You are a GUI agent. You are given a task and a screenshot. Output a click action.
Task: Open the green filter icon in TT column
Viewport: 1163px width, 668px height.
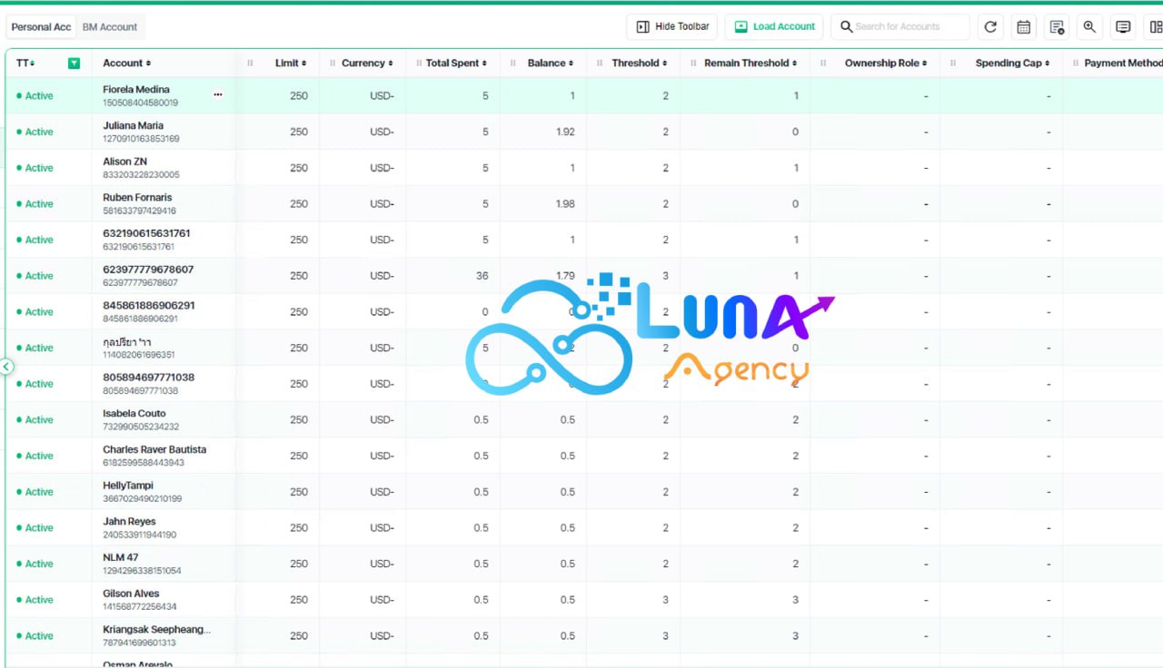pyautogui.click(x=74, y=64)
